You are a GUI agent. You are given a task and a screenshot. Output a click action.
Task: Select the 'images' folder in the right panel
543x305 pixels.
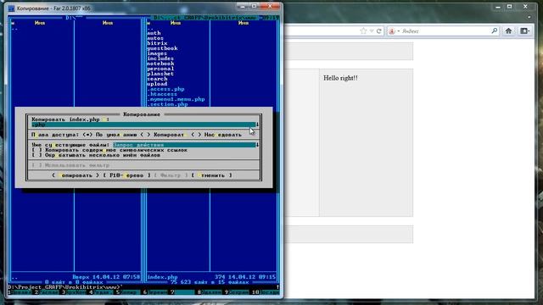[x=157, y=53]
